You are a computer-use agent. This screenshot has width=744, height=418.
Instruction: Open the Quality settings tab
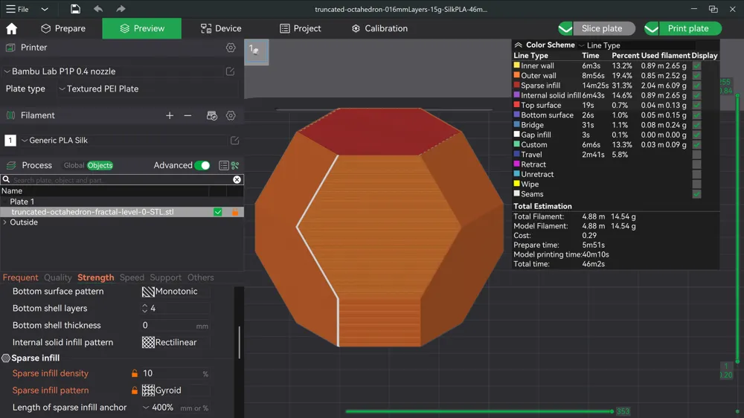click(x=58, y=277)
